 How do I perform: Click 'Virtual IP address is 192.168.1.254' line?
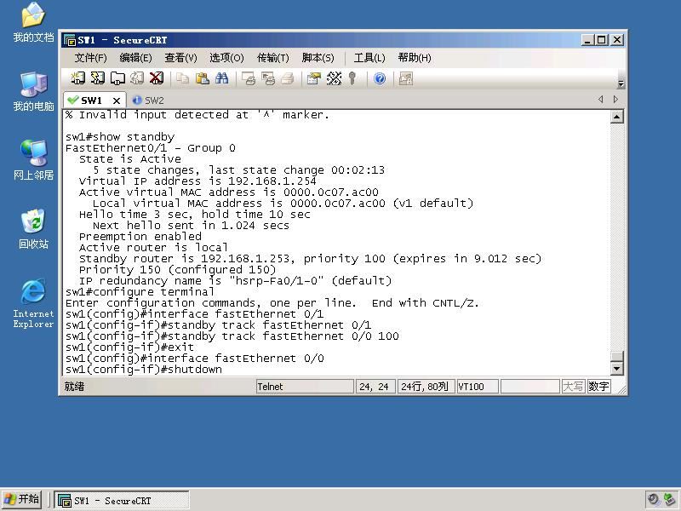197,181
